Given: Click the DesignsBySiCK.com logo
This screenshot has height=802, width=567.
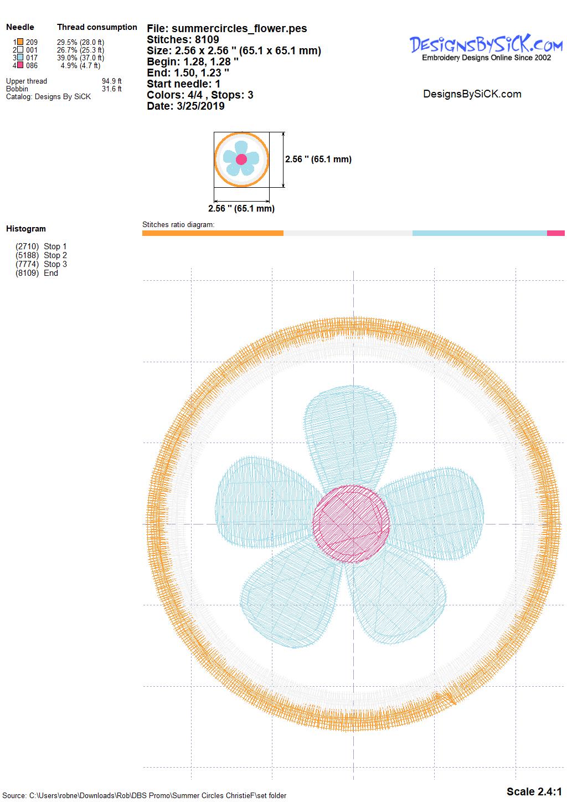Looking at the screenshot, I should [x=486, y=48].
